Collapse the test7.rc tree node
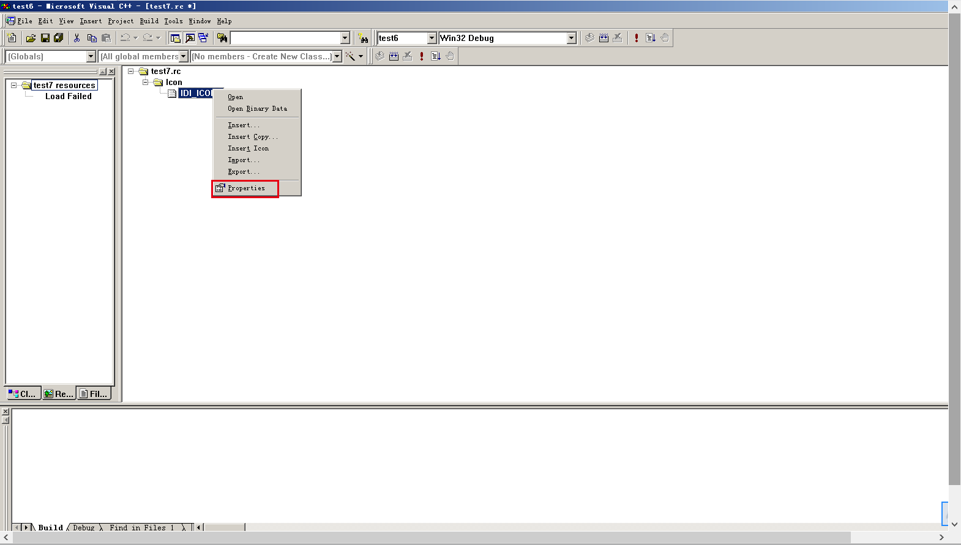 (x=131, y=71)
